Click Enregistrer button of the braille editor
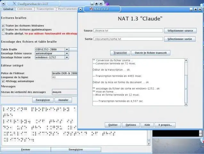 pos(76,150)
